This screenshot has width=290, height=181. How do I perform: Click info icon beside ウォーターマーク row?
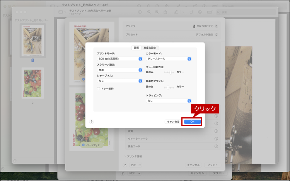(x=216, y=138)
